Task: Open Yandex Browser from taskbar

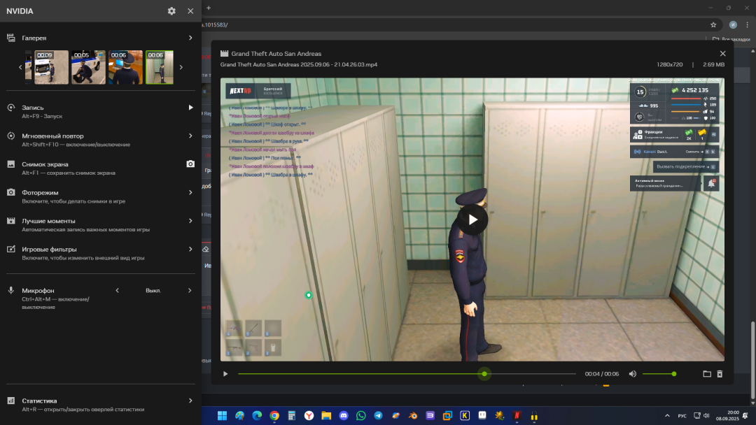Action: tap(309, 416)
